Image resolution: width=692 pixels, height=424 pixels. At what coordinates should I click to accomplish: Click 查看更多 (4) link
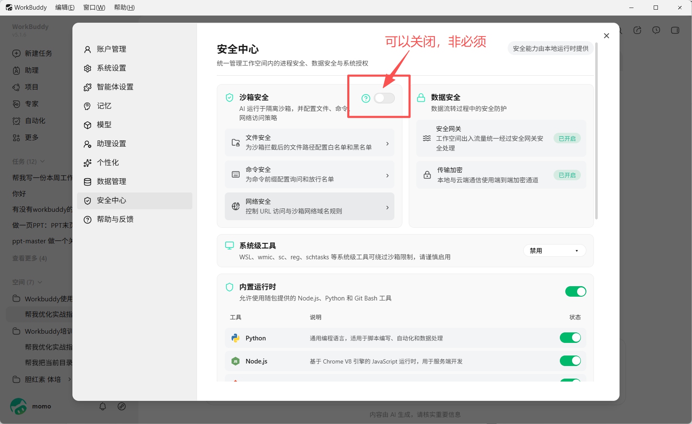(x=29, y=258)
